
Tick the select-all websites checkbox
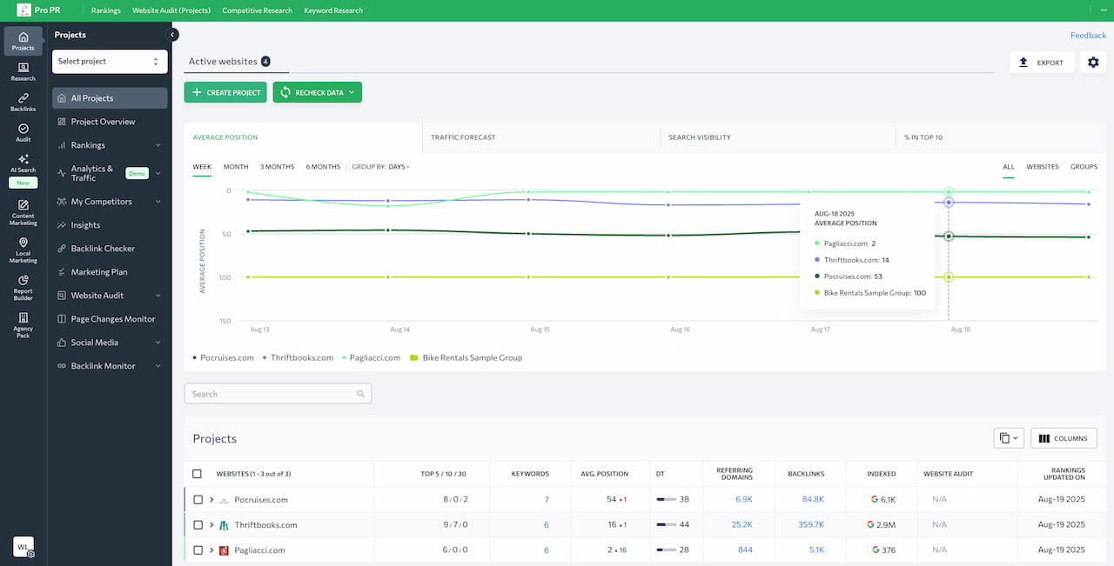197,474
